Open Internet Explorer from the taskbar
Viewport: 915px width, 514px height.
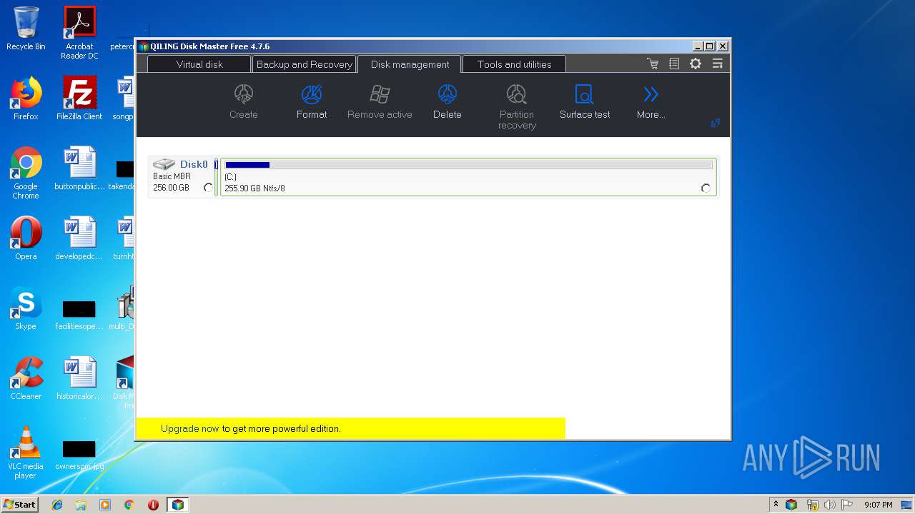[x=57, y=505]
